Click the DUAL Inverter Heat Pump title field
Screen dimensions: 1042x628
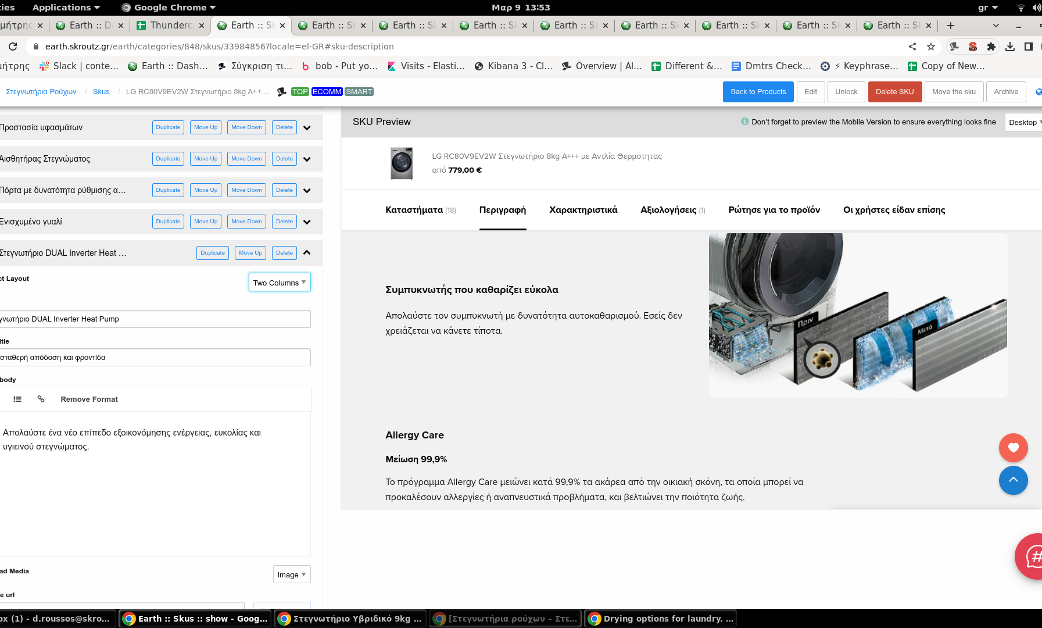pos(155,319)
